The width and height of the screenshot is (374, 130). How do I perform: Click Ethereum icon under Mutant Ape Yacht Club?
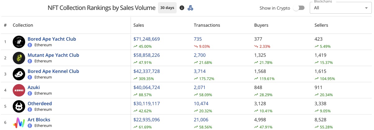[30, 61]
